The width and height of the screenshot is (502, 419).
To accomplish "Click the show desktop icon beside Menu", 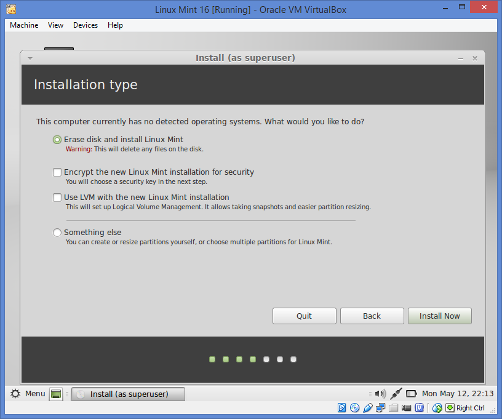I will pos(56,394).
